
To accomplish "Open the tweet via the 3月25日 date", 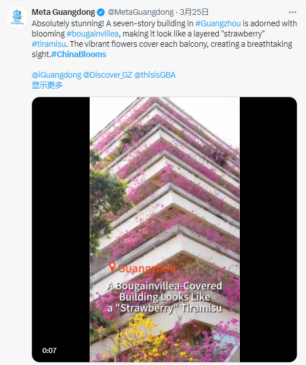I will coord(194,12).
